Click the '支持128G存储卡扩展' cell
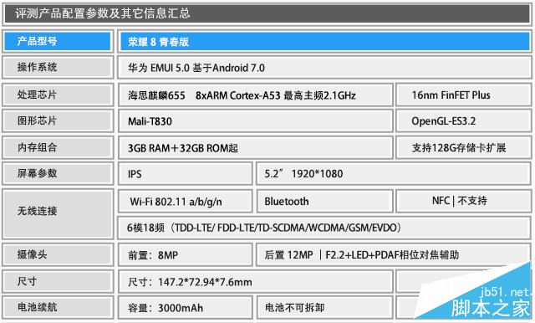This screenshot has height=323, width=535. point(463,147)
